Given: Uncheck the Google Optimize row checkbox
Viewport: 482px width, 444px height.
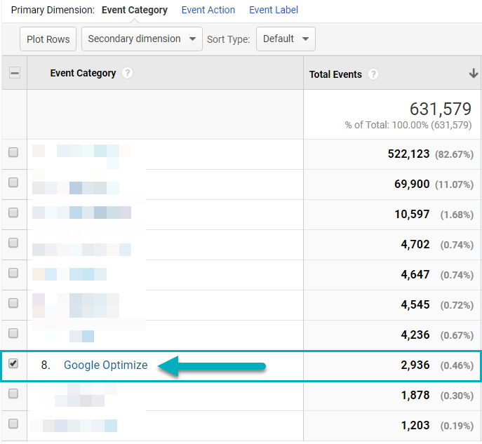Looking at the screenshot, I should (x=13, y=364).
